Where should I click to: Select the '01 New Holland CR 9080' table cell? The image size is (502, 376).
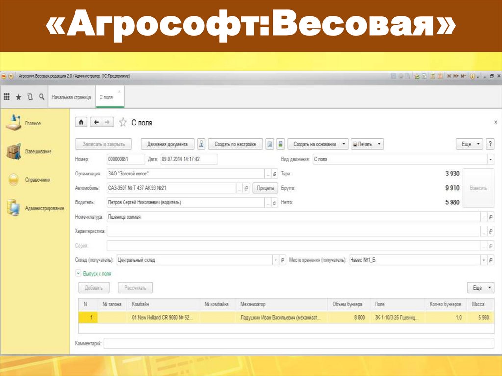click(163, 317)
